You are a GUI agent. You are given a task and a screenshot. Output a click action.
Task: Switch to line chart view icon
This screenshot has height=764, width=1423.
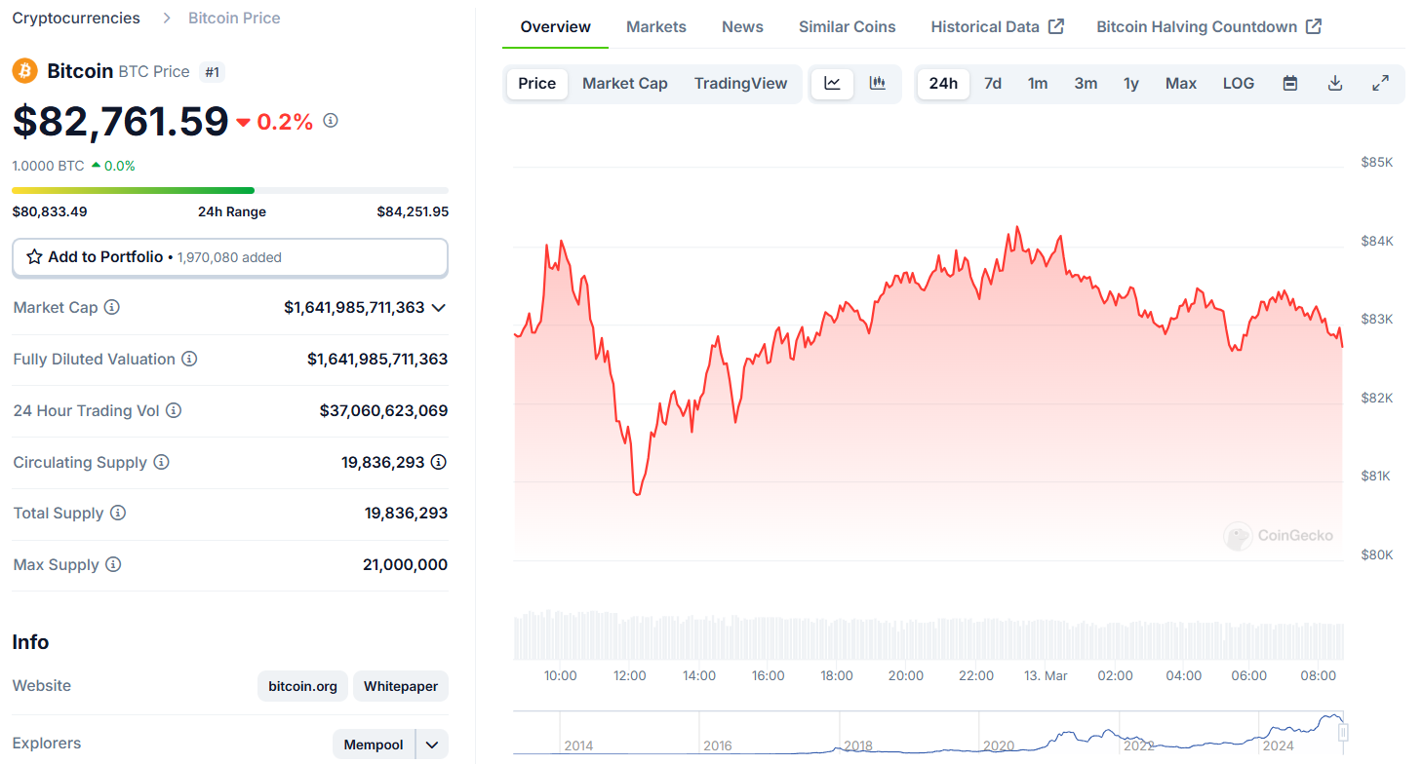(x=832, y=84)
